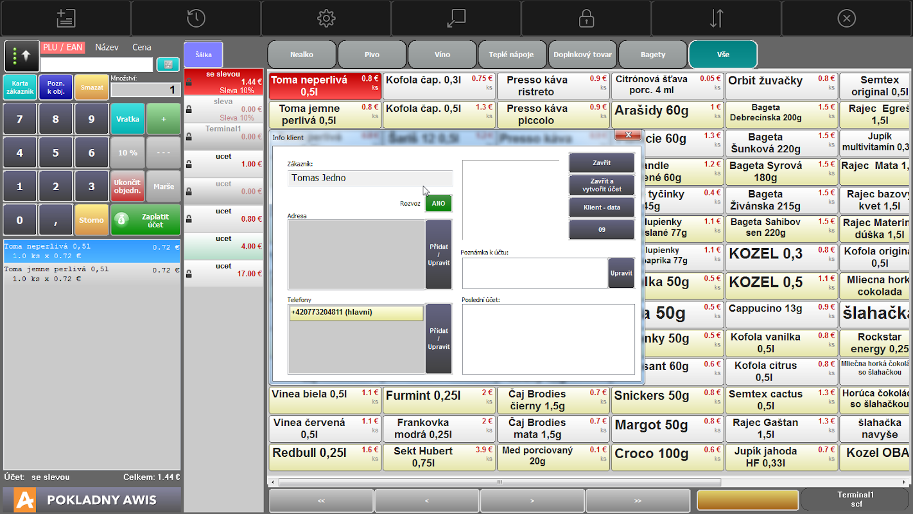Click the Množství quantity field

click(145, 90)
